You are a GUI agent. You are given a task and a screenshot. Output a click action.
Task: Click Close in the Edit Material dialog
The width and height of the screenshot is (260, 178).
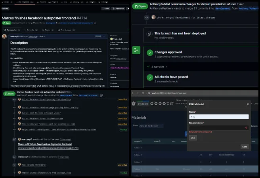coord(245,147)
